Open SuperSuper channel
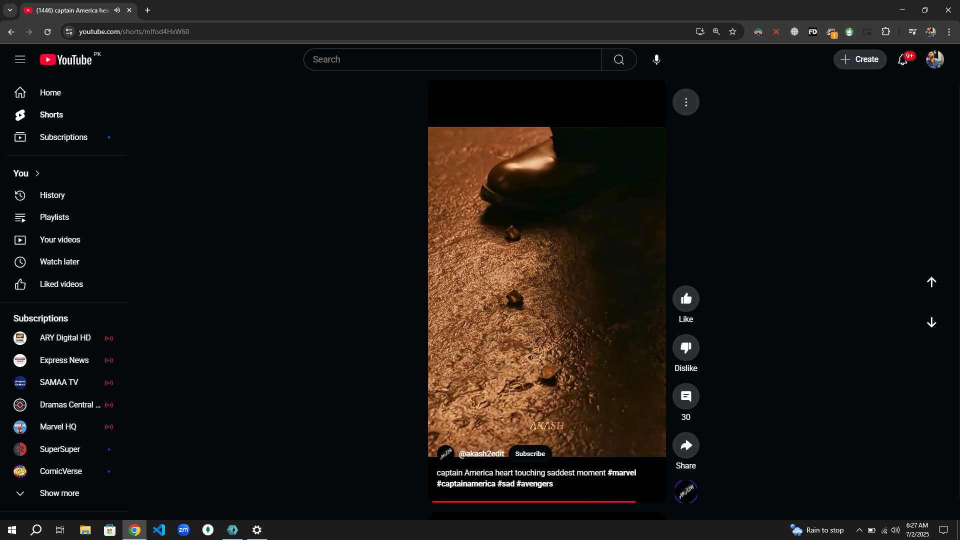The height and width of the screenshot is (540, 960). (x=63, y=449)
